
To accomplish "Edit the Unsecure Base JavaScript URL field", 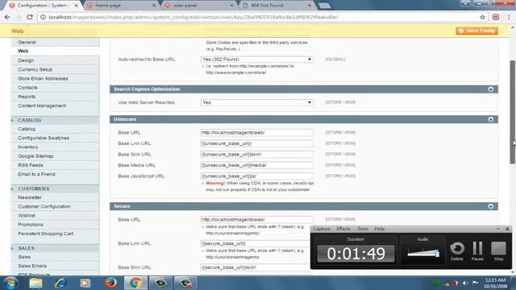I will (256, 176).
